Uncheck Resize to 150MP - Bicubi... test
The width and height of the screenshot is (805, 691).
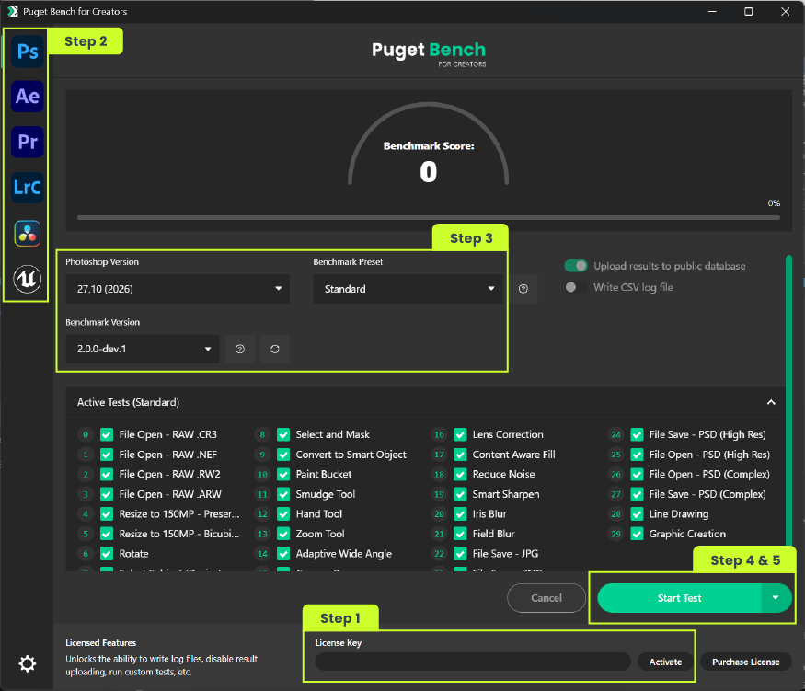[x=107, y=534]
